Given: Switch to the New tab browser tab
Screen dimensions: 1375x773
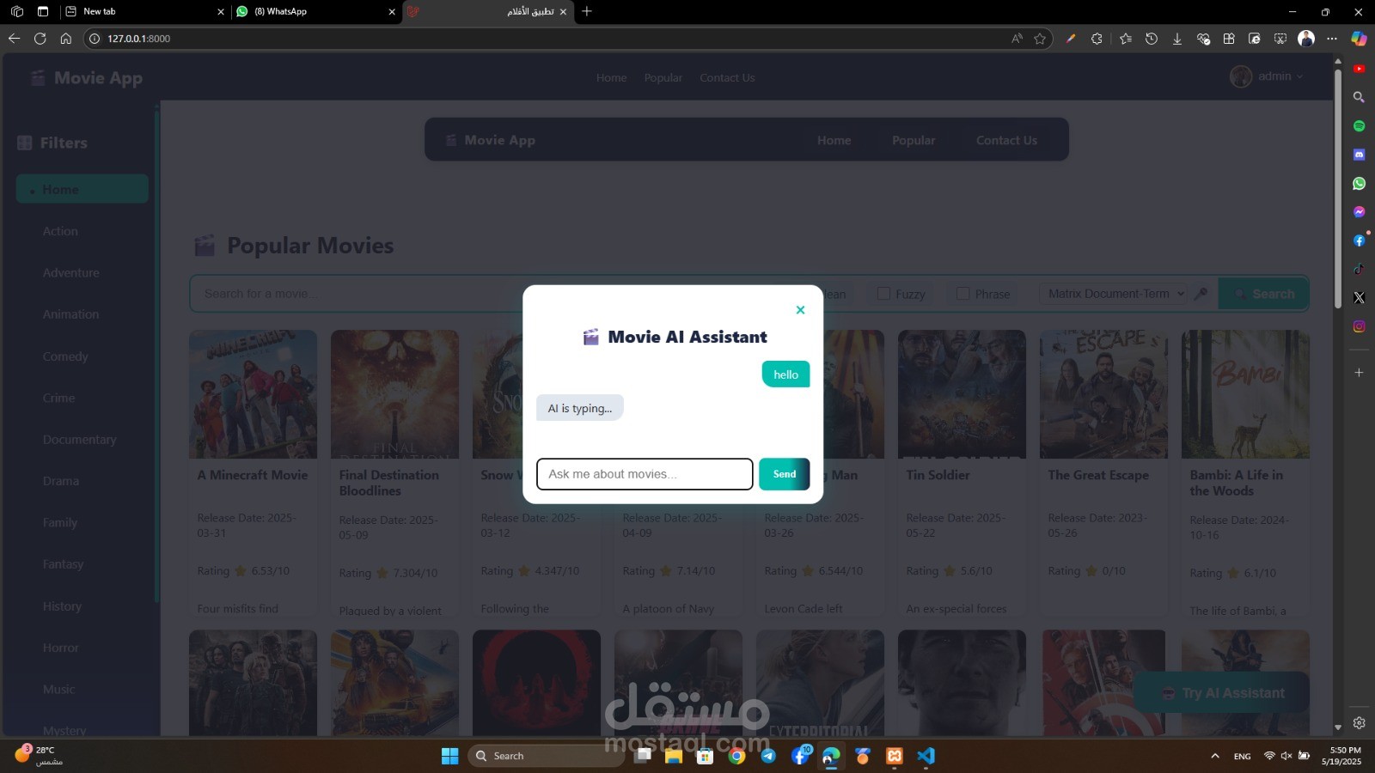Looking at the screenshot, I should click(x=144, y=11).
